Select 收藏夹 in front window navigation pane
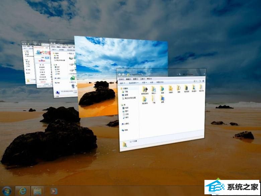Screen dimensions: 261x196 [x=124, y=88]
